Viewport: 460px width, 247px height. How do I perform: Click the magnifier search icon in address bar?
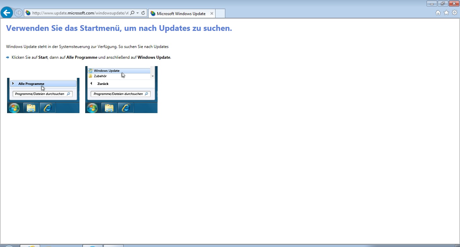click(132, 13)
